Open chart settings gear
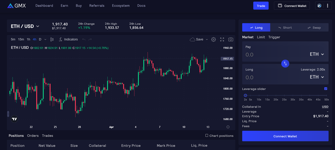The image size is (335, 150). coord(214,39)
